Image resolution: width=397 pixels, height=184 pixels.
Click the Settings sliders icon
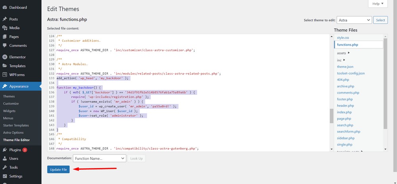(4, 176)
